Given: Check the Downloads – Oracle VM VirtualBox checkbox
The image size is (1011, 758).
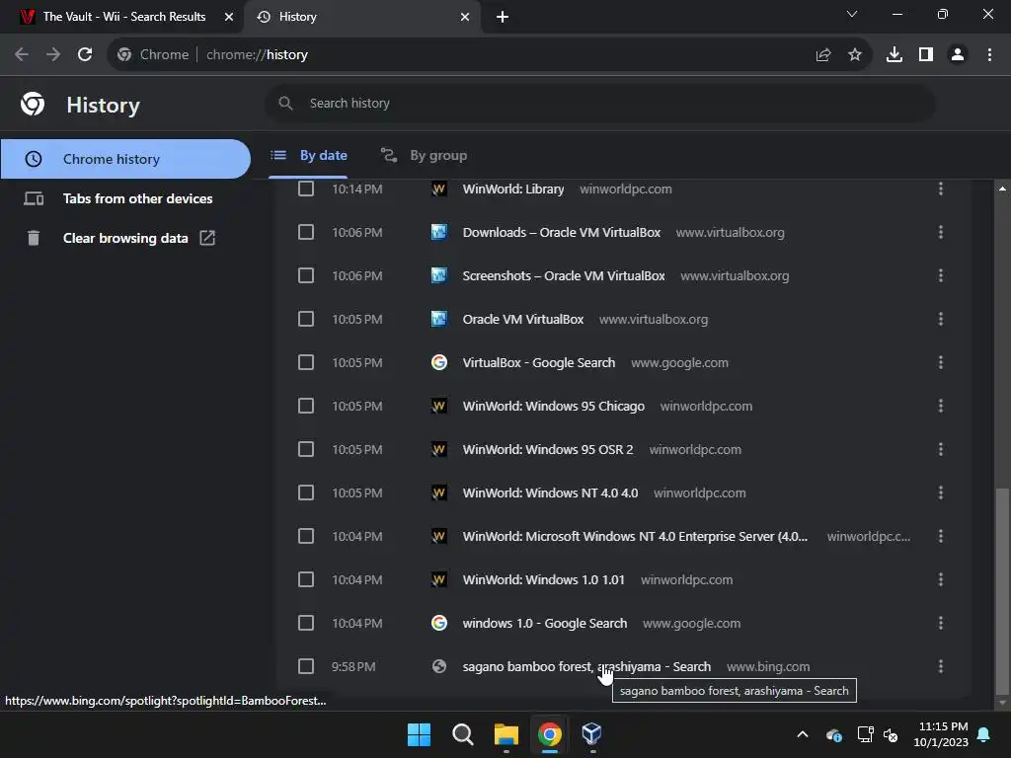Looking at the screenshot, I should click(x=306, y=232).
